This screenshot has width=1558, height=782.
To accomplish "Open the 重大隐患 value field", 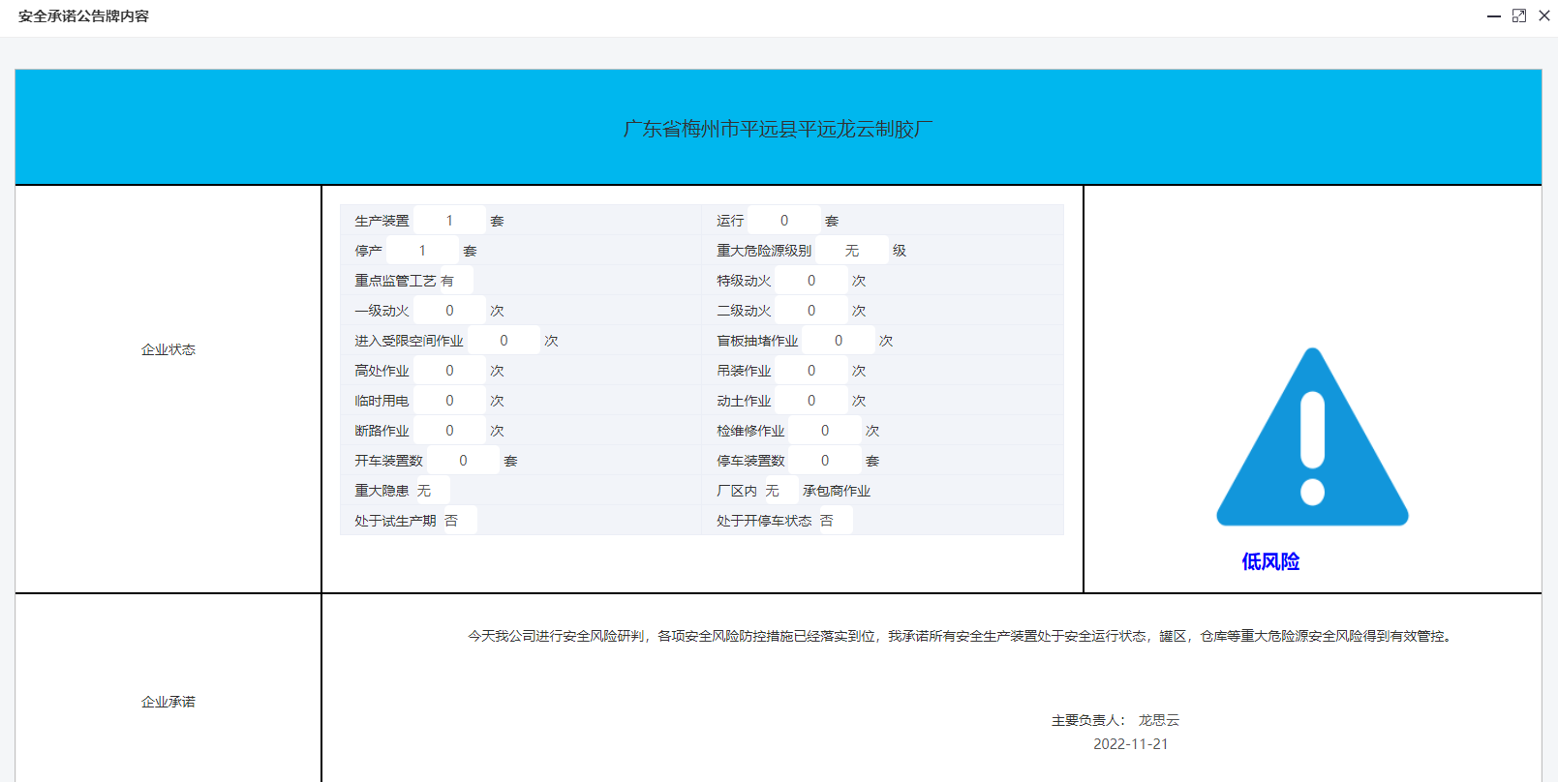I will pyautogui.click(x=431, y=491).
